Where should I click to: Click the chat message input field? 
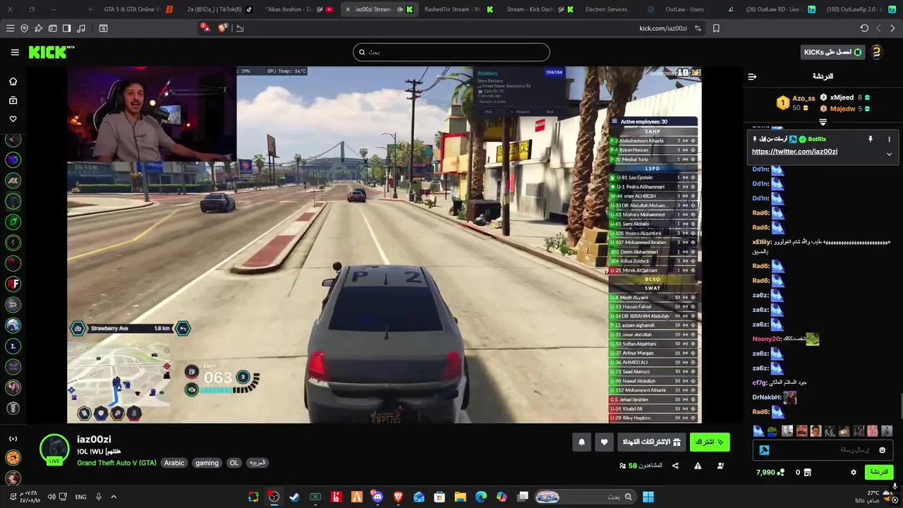[x=823, y=449]
